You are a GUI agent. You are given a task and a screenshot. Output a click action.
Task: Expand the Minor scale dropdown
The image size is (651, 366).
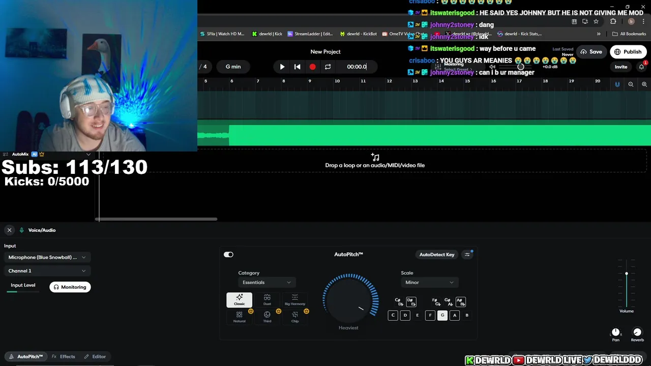(x=429, y=283)
